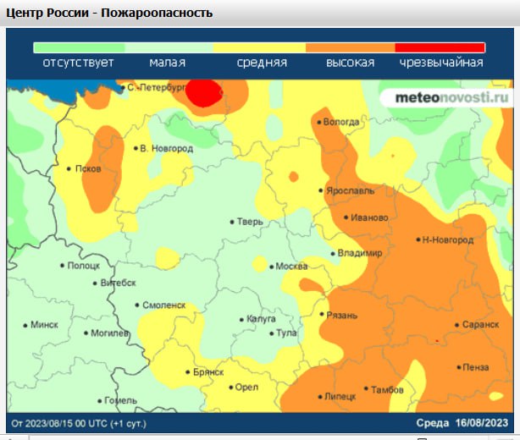Click the Псков city label
The image size is (520, 440).
[88, 169]
